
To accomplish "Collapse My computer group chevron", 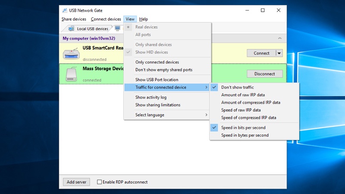I will pyautogui.click(x=279, y=38).
